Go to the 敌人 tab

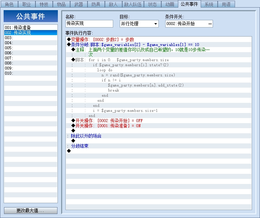coord(114,4)
